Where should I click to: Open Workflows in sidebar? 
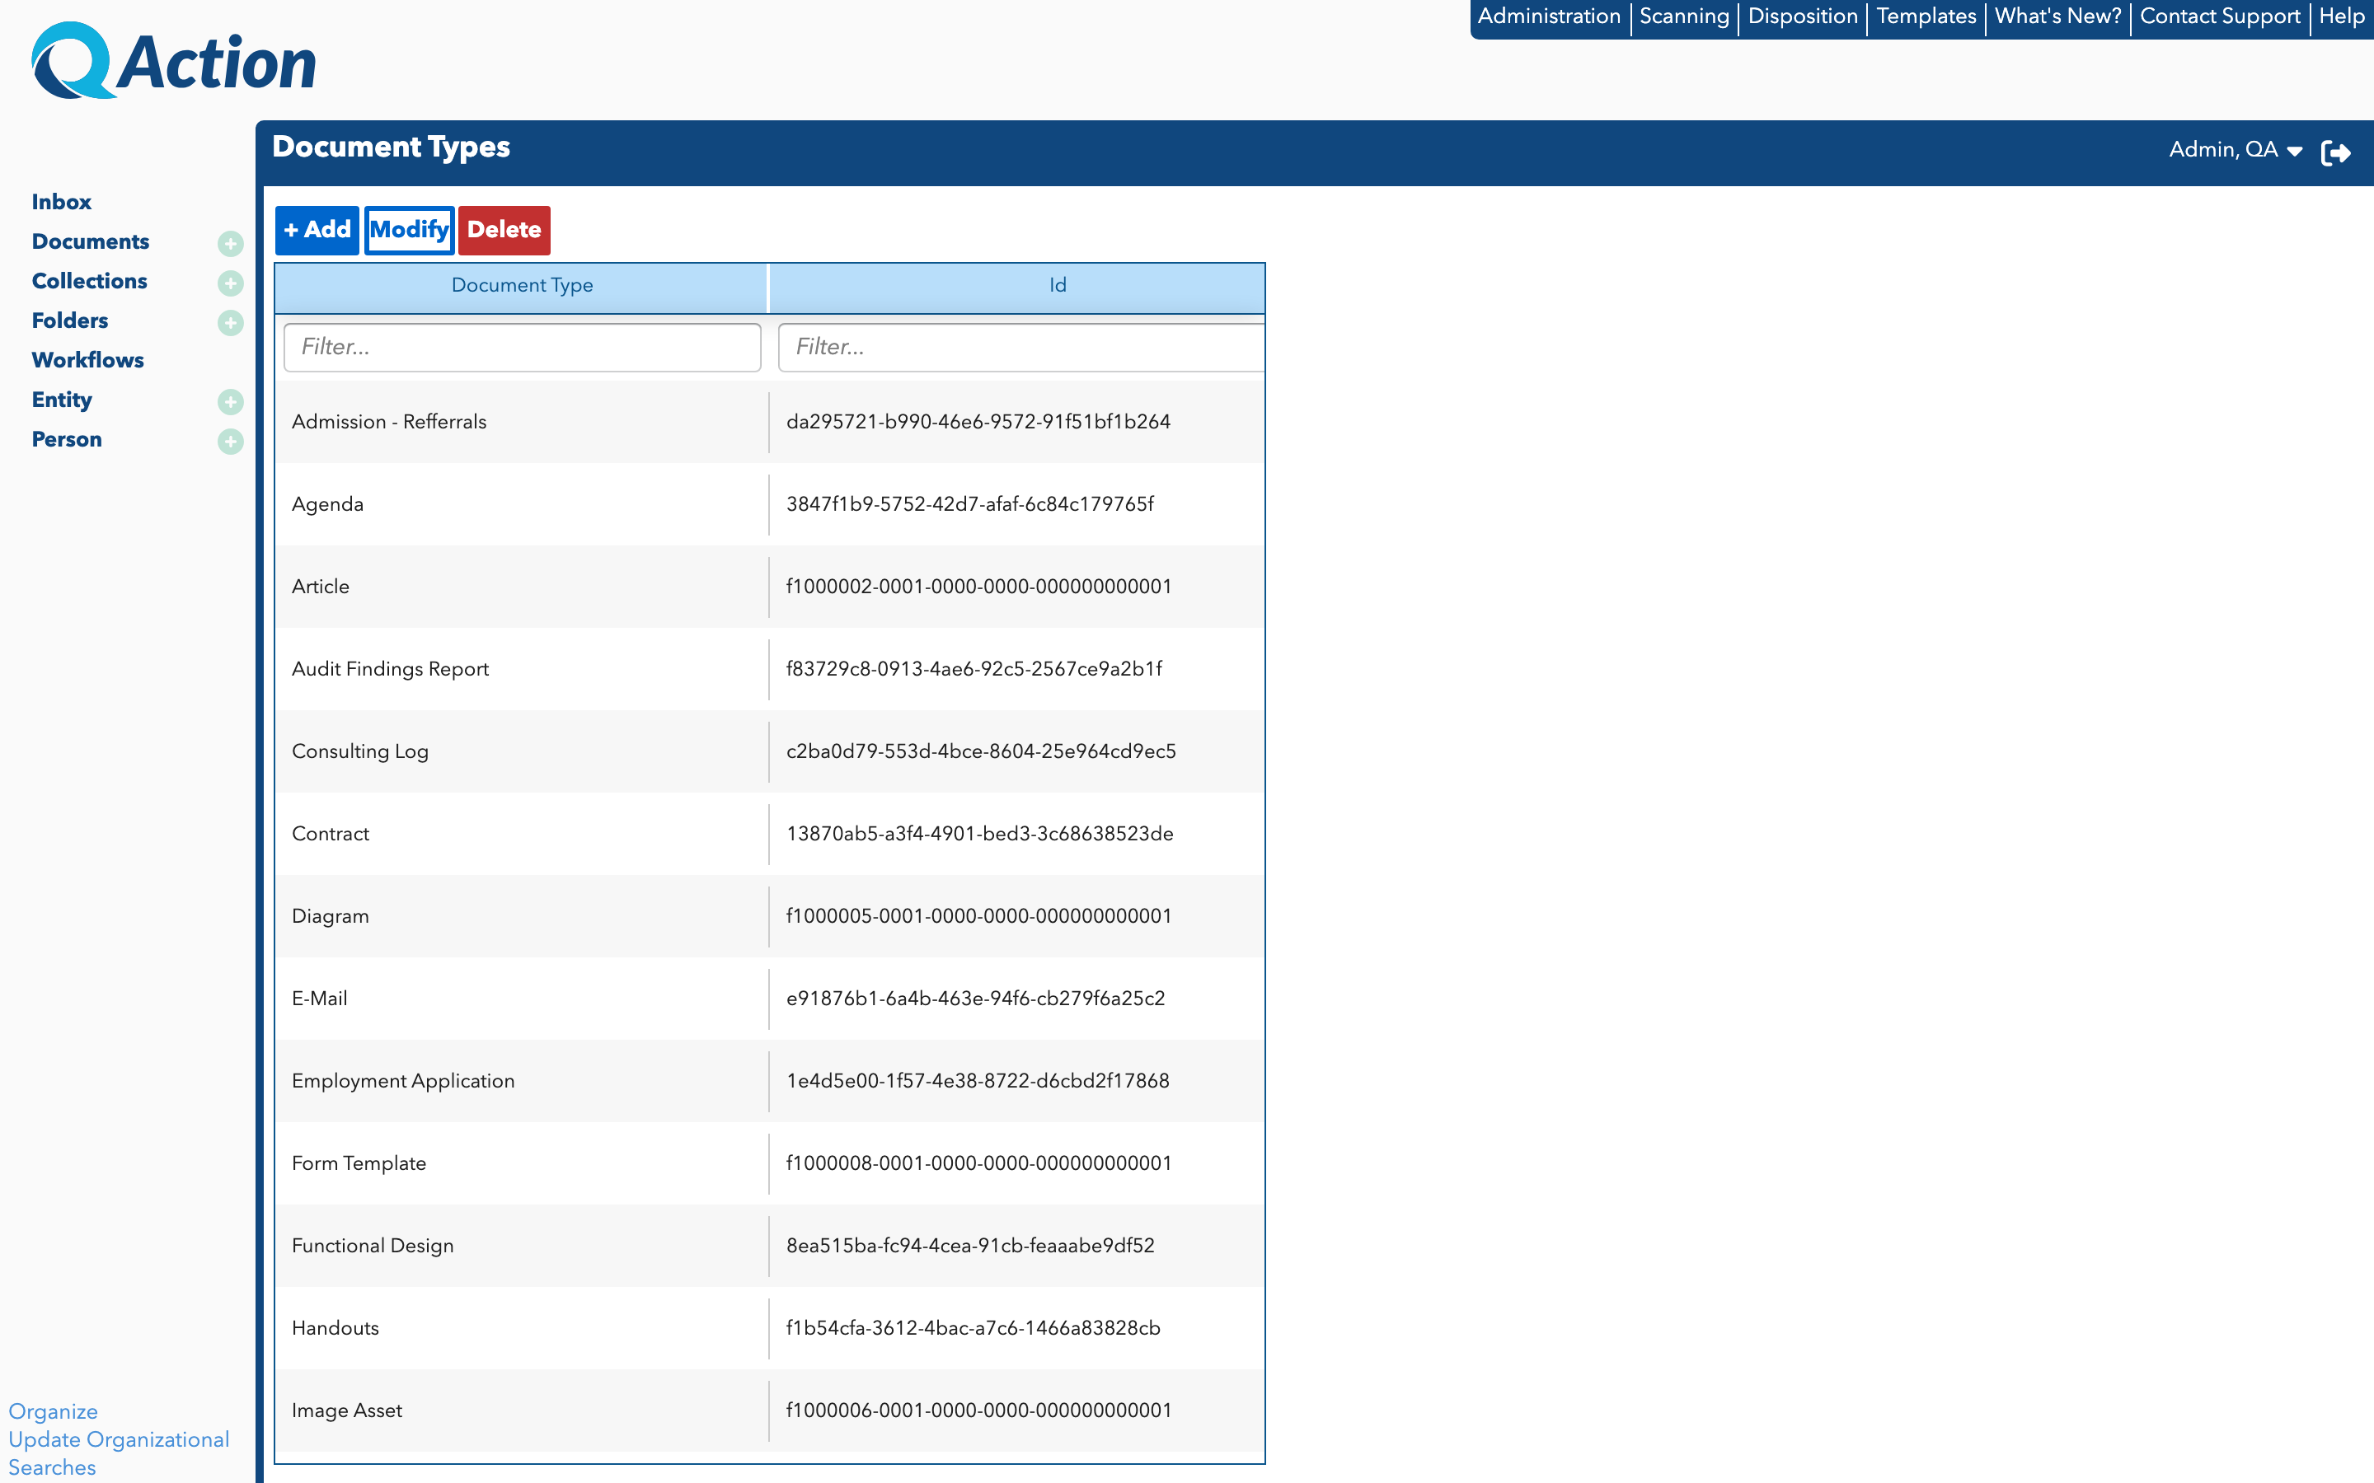(87, 360)
